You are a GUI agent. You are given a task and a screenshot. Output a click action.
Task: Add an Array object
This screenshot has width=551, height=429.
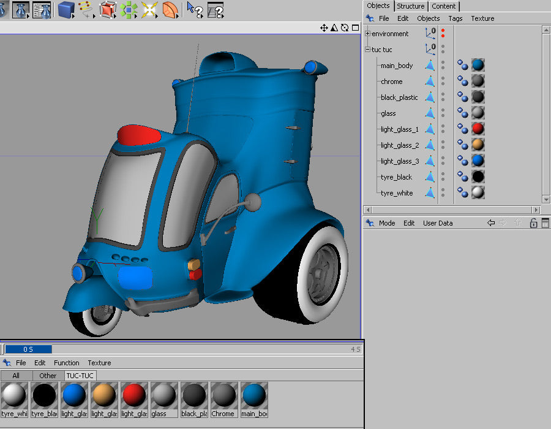[x=128, y=10]
